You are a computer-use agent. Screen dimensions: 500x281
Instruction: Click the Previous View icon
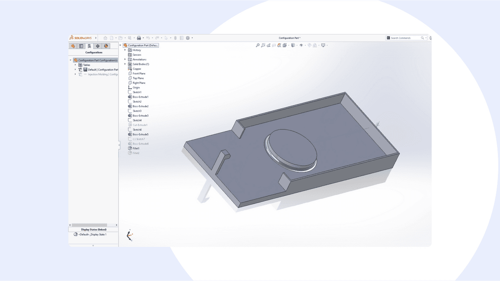click(269, 45)
